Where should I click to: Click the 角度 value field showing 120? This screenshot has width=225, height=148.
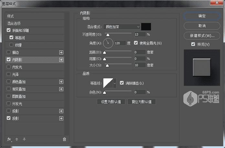120,43
